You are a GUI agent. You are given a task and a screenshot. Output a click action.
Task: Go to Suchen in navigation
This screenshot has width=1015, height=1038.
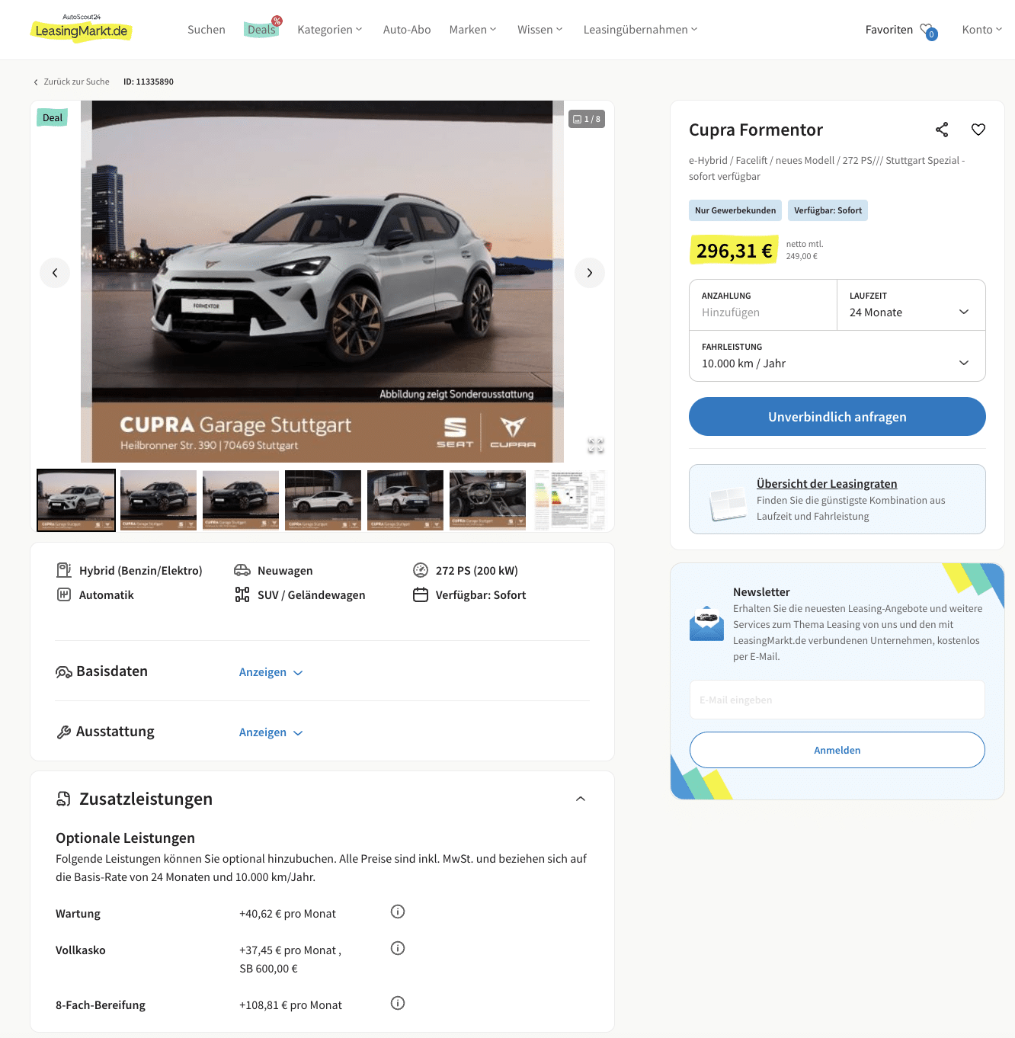click(x=207, y=30)
